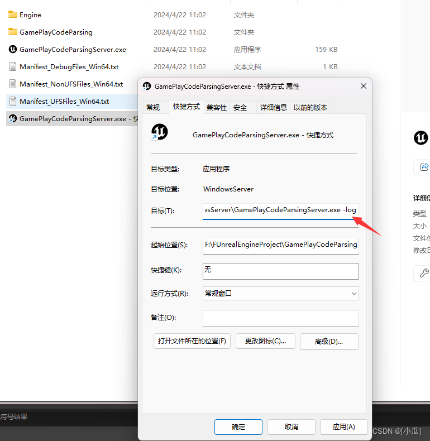This screenshot has width=430, height=441.
Task: Click the Manifest_NonUFSFiles_Win64.txt file icon
Action: (x=13, y=84)
